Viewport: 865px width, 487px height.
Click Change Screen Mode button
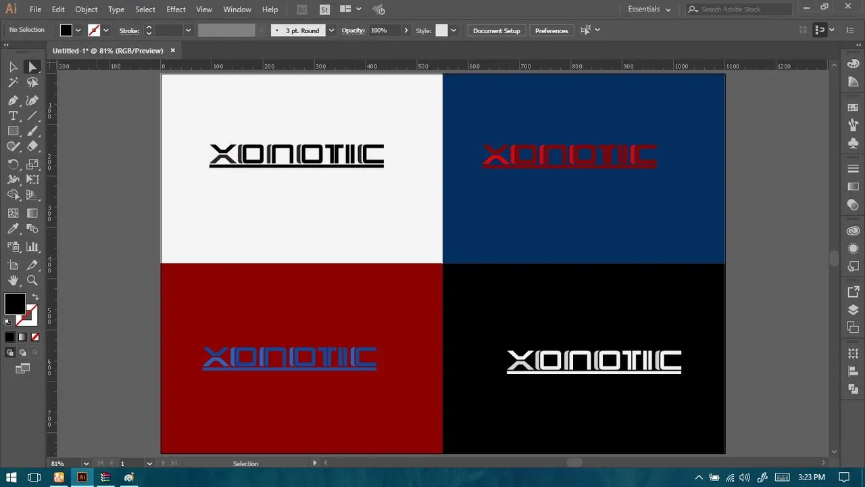tap(23, 369)
